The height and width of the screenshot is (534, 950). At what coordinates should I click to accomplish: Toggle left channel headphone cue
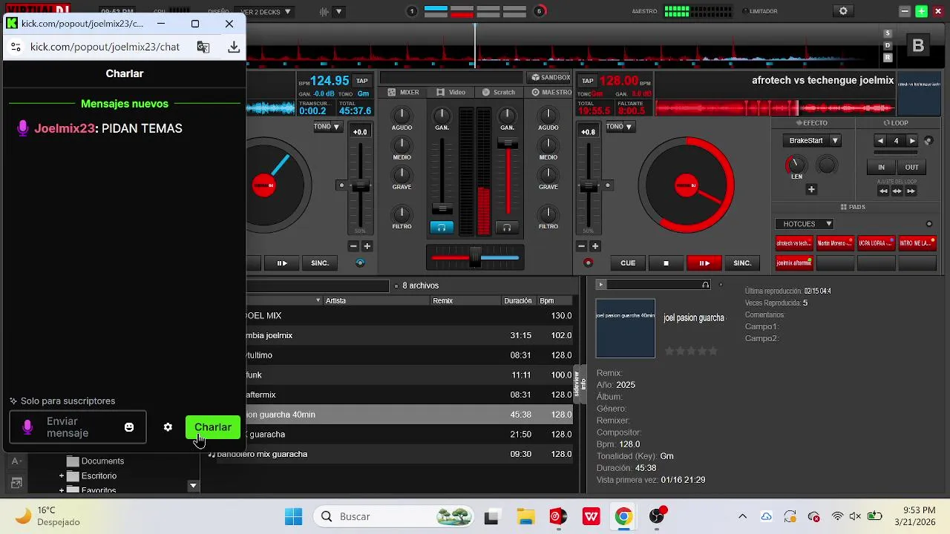442,228
